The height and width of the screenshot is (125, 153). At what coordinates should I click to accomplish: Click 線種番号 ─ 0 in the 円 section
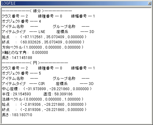pyautogui.click(x=50, y=68)
